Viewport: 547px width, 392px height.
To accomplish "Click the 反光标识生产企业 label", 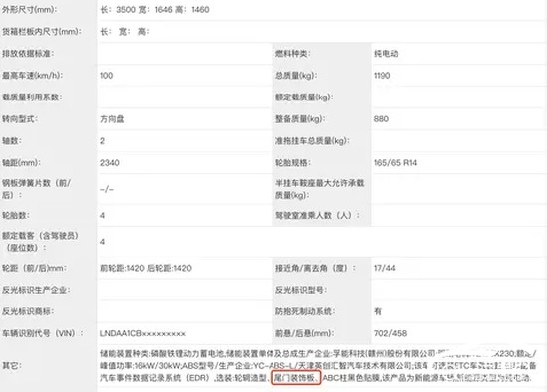I will point(36,290).
